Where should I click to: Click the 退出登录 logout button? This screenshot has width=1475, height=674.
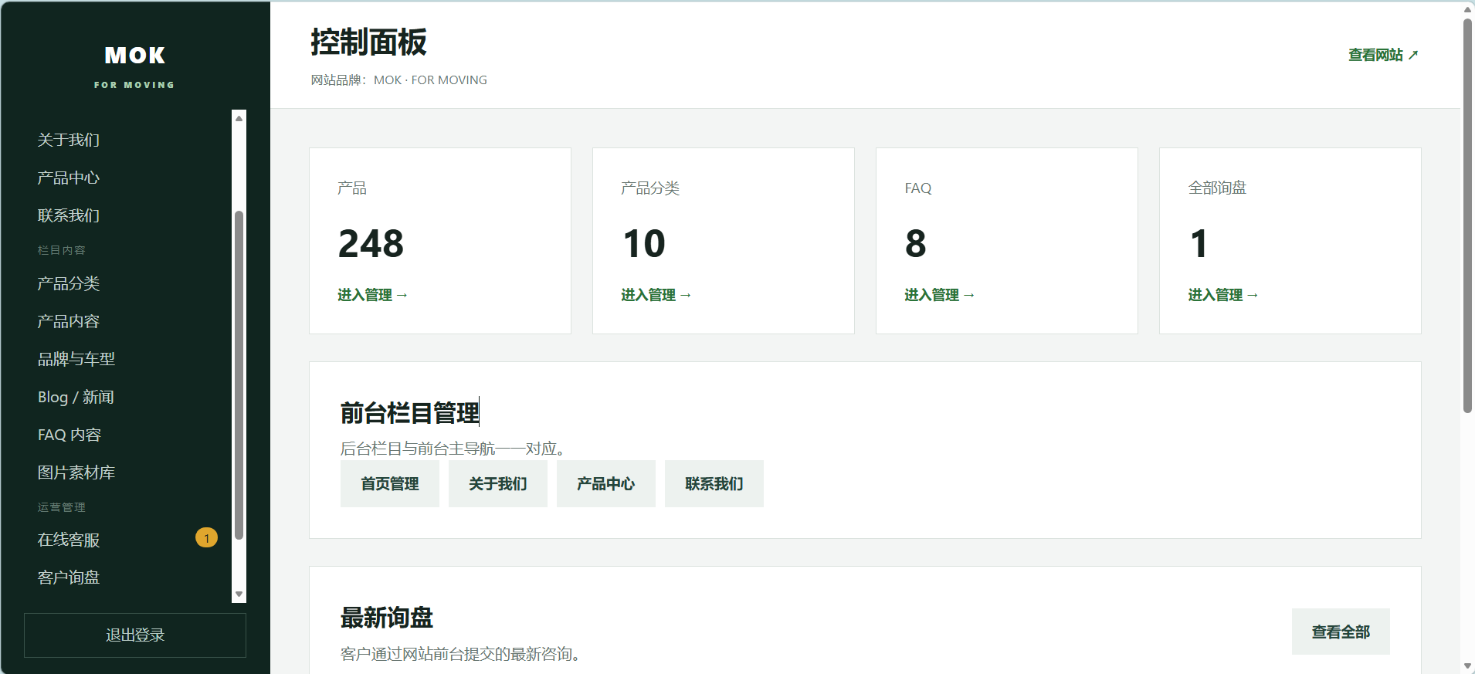point(135,635)
